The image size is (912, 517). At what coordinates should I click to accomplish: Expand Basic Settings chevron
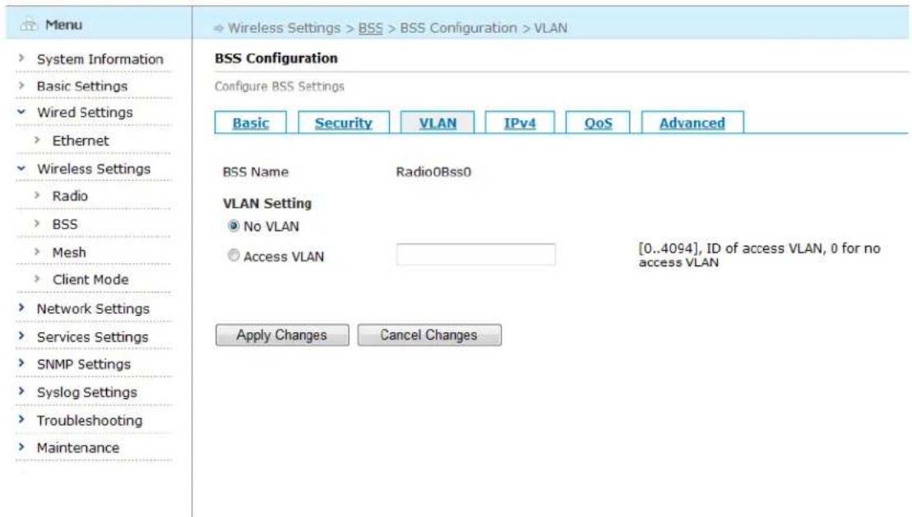coord(21,85)
